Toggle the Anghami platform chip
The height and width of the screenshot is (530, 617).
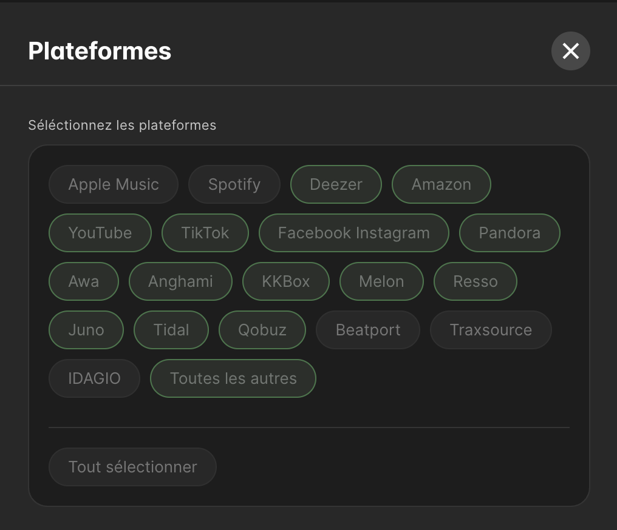tap(180, 281)
